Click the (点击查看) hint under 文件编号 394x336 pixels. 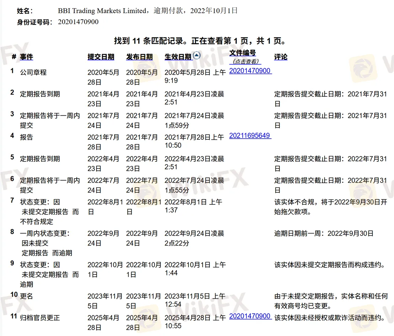245,62
